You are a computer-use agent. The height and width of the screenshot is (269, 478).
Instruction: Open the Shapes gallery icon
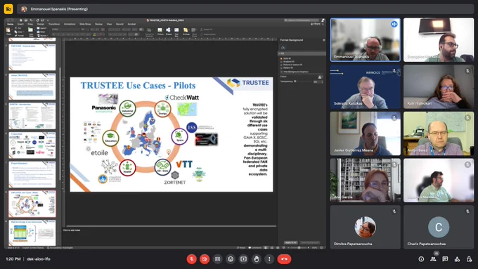[x=168, y=30]
